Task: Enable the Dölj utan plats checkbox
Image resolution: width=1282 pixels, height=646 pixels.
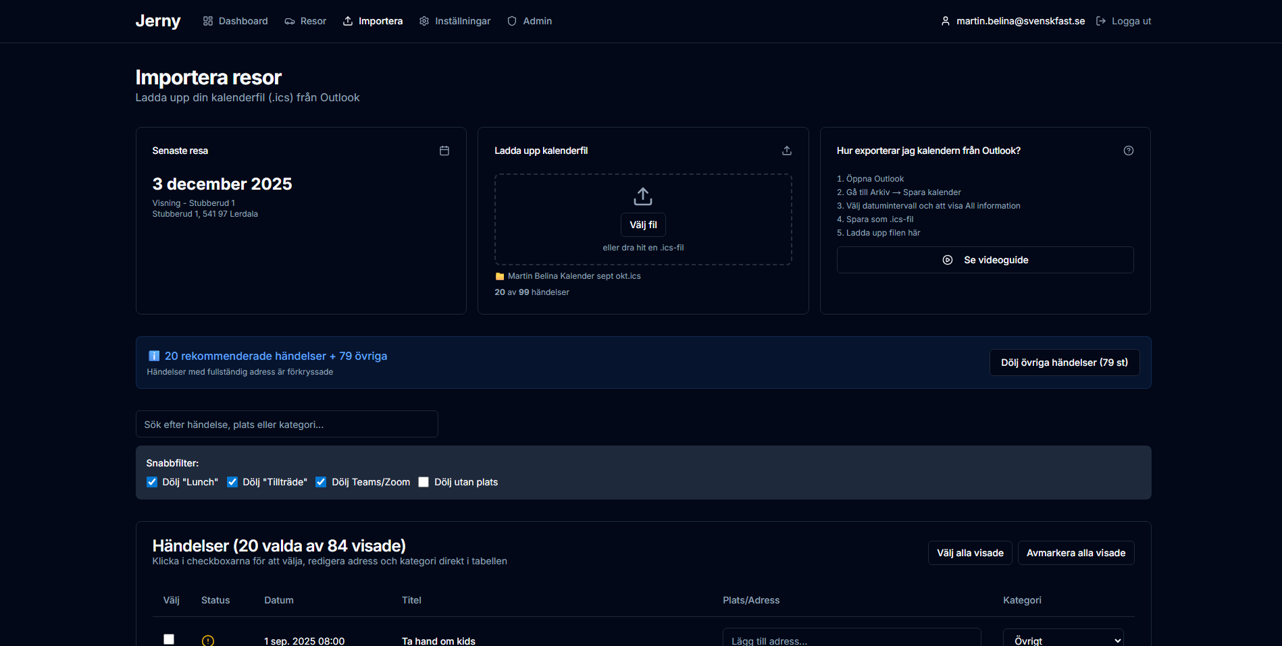Action: [424, 482]
